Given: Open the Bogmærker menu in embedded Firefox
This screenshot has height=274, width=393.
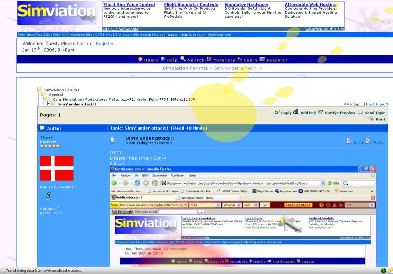Looking at the screenshot, I should (x=160, y=176).
